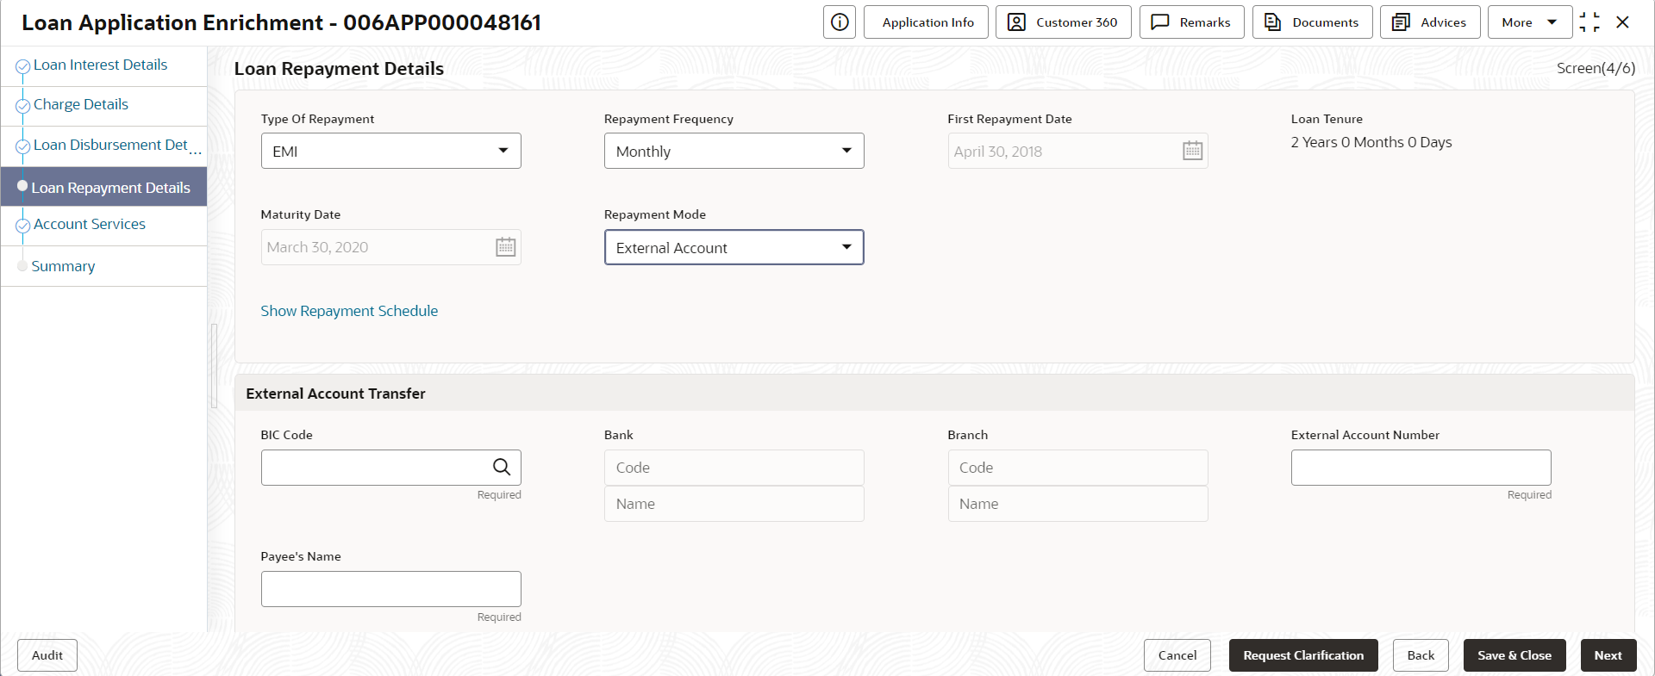This screenshot has height=676, width=1655.
Task: Open the Remarks panel
Action: (x=1191, y=22)
